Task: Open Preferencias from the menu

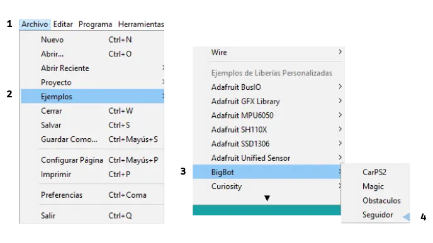Action: 93,195
